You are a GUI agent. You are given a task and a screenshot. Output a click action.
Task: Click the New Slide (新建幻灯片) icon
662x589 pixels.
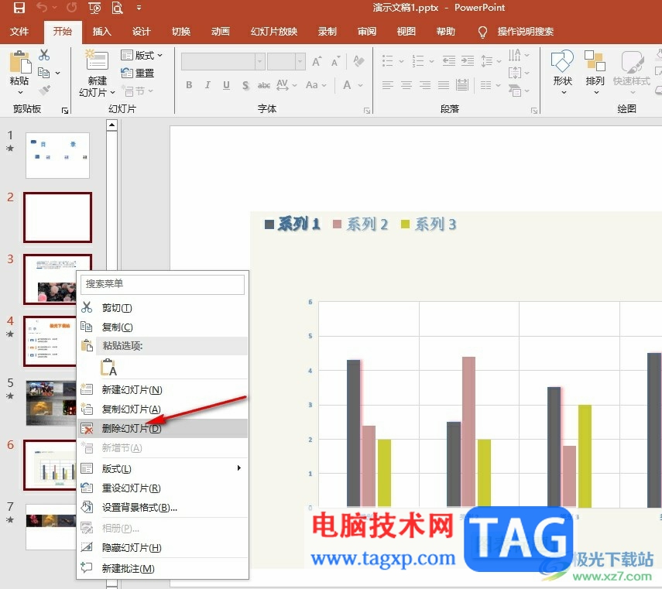97,60
